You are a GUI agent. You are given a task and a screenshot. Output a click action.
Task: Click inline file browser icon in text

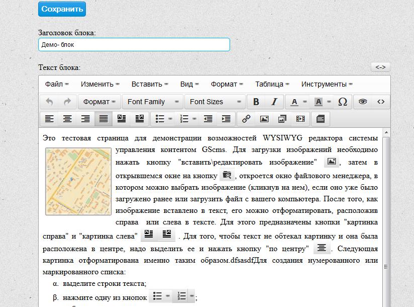coord(227,175)
